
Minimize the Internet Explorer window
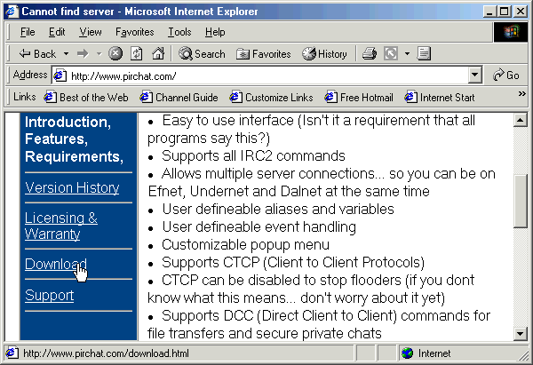[489, 12]
